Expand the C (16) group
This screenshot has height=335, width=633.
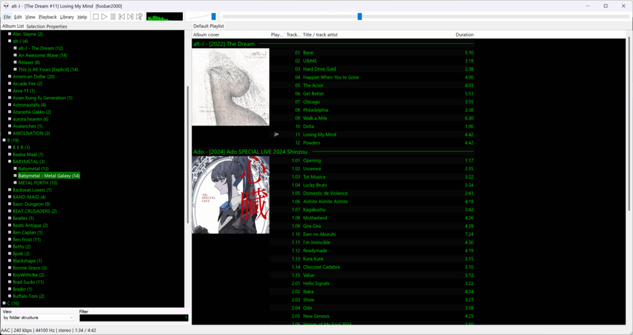(x=4, y=303)
